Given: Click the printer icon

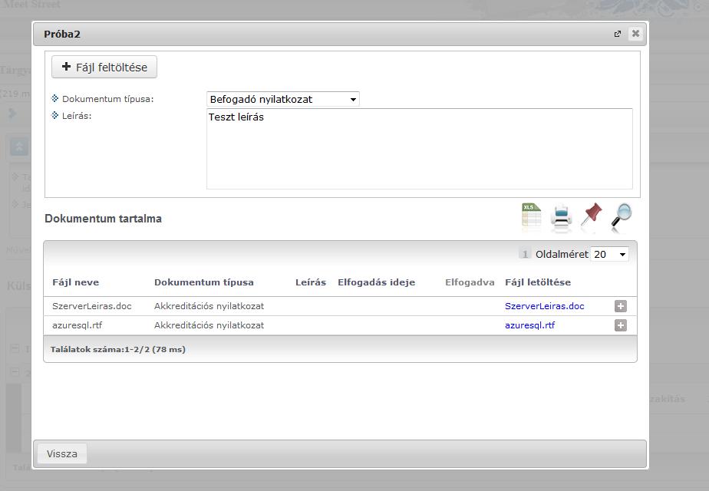Looking at the screenshot, I should (561, 217).
